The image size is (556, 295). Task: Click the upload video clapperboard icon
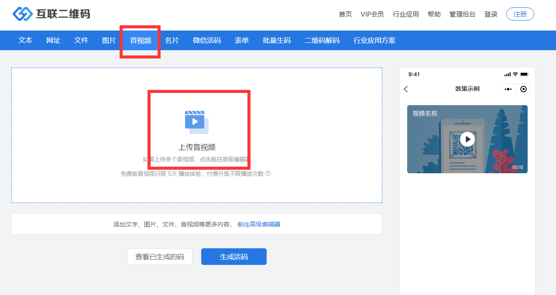[196, 122]
